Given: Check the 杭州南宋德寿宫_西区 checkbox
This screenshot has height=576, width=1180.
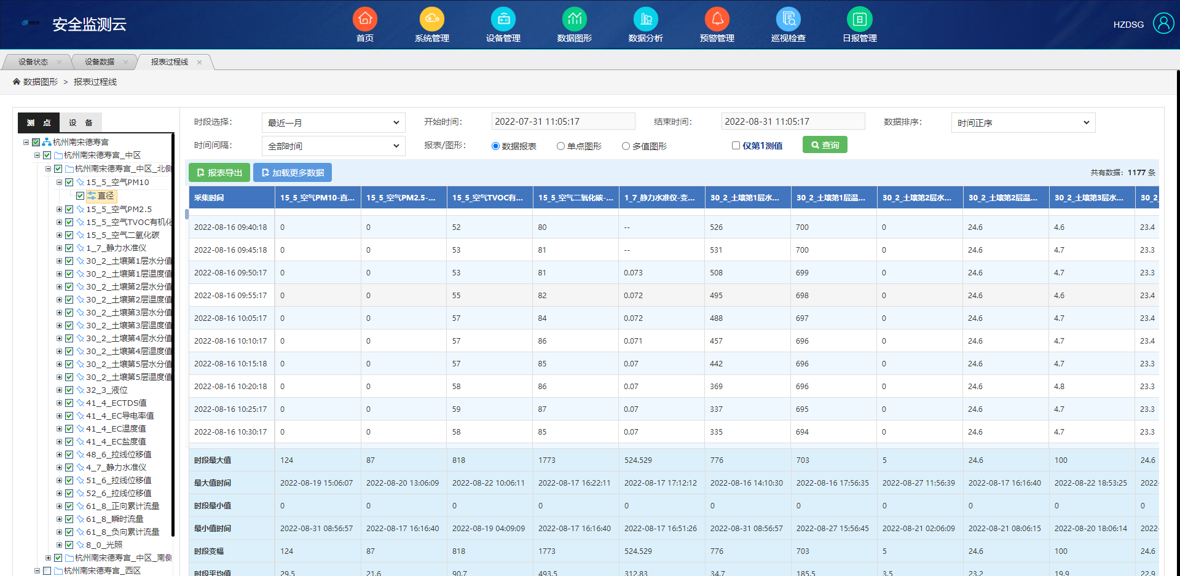Looking at the screenshot, I should click(x=47, y=571).
